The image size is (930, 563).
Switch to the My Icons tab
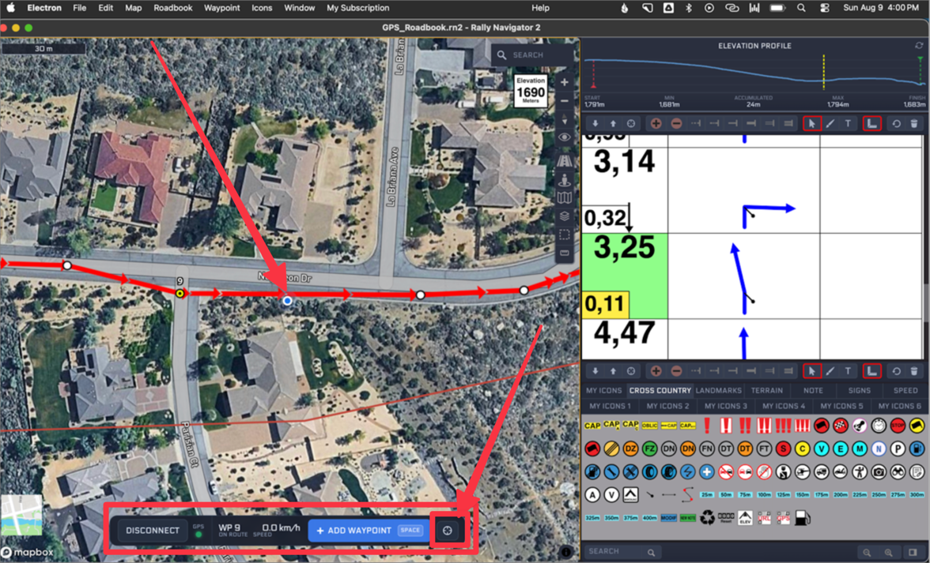pyautogui.click(x=604, y=391)
